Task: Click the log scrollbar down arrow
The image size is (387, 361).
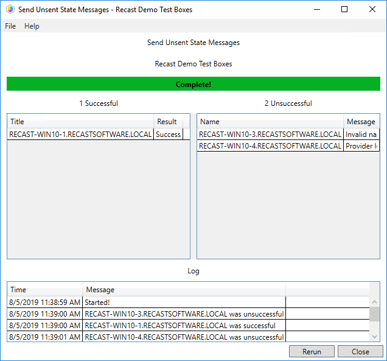Action: point(374,337)
